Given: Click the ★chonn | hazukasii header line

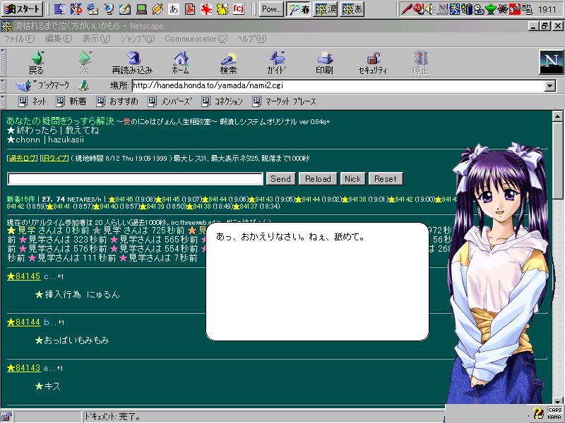Looking at the screenshot, I should pos(45,140).
